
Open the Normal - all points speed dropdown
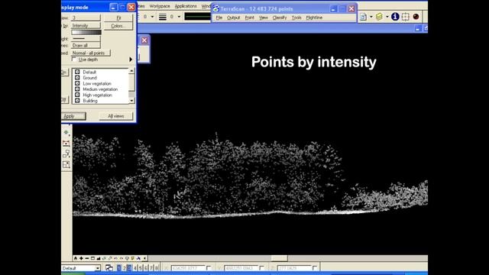[91, 53]
